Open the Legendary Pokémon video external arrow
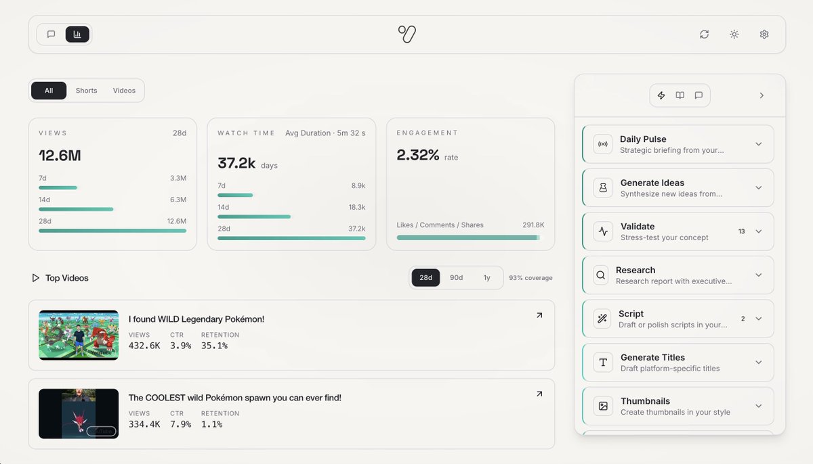 tap(539, 315)
